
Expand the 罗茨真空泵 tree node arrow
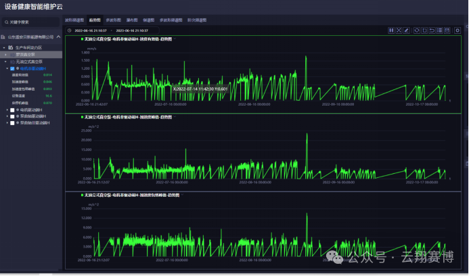pyautogui.click(x=5, y=55)
